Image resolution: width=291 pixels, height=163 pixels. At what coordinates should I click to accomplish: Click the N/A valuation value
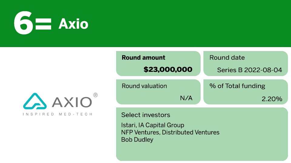pyautogui.click(x=186, y=98)
